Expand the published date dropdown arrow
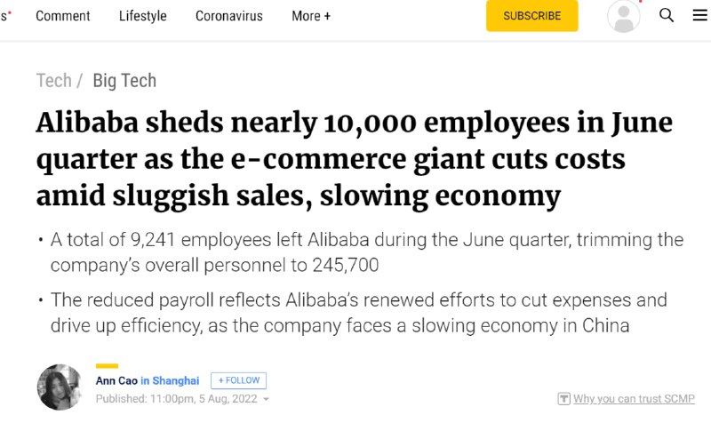The image size is (711, 439). click(x=266, y=400)
